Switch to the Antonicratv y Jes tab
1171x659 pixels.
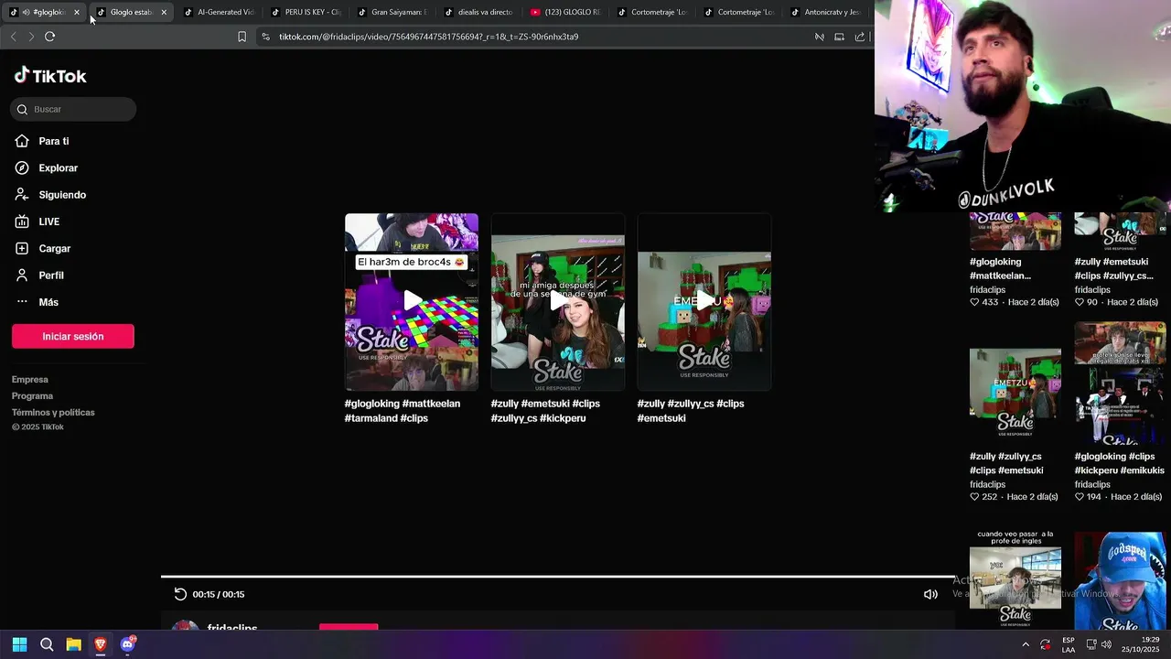826,12
